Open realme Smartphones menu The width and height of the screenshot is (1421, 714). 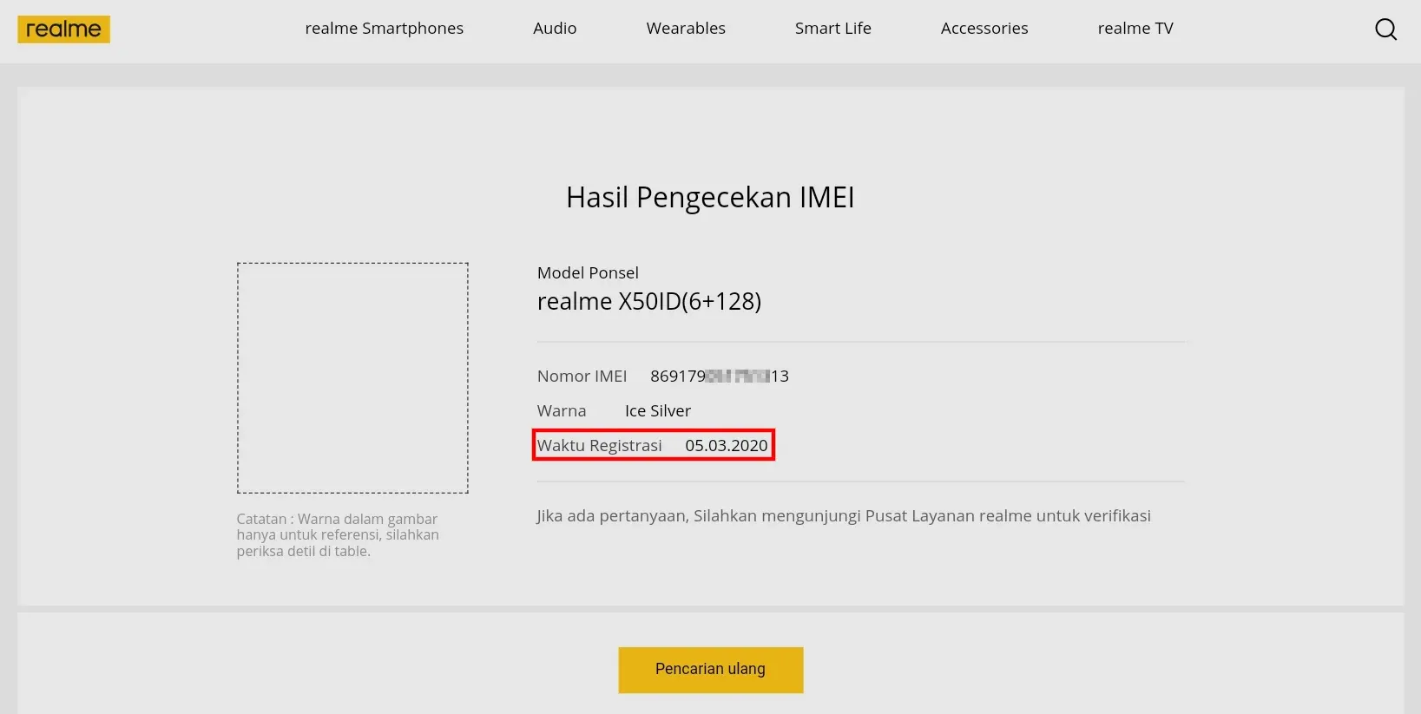click(384, 29)
